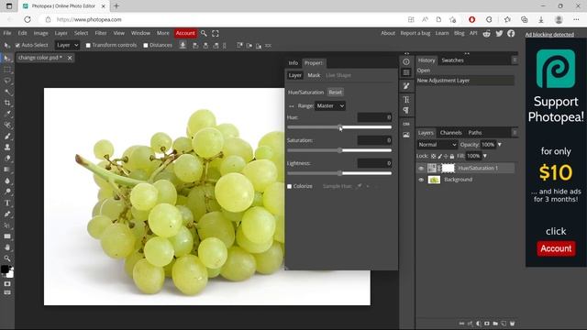587x330 pixels.
Task: Open Photopea Reddit page icon
Action: (486, 33)
